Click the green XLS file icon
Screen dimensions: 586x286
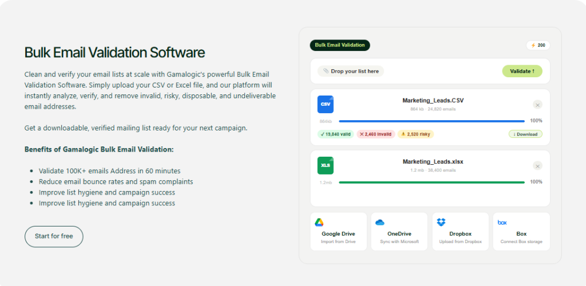coord(326,166)
